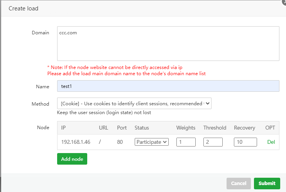
Task: Click the Status column header
Action: [142, 128]
